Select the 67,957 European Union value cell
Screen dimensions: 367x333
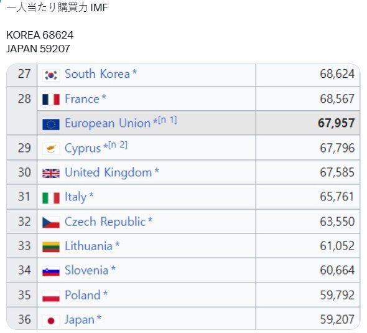(x=308, y=123)
